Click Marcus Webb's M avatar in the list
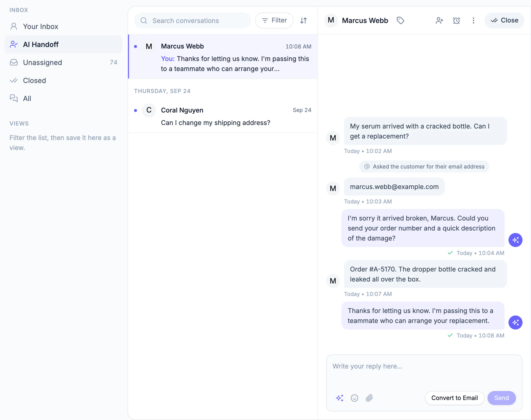Image resolution: width=531 pixels, height=420 pixels. 149,46
